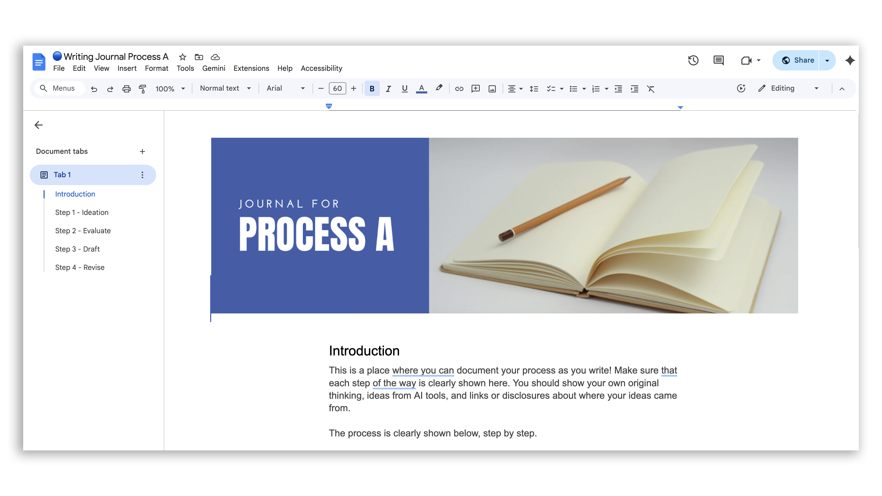Viewport: 882px width, 496px height.
Task: Clear formatting with the crossed-T icon
Action: (x=650, y=89)
